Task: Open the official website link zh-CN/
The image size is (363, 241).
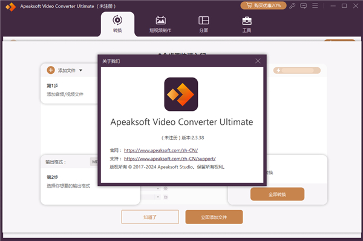Action: [x=161, y=150]
